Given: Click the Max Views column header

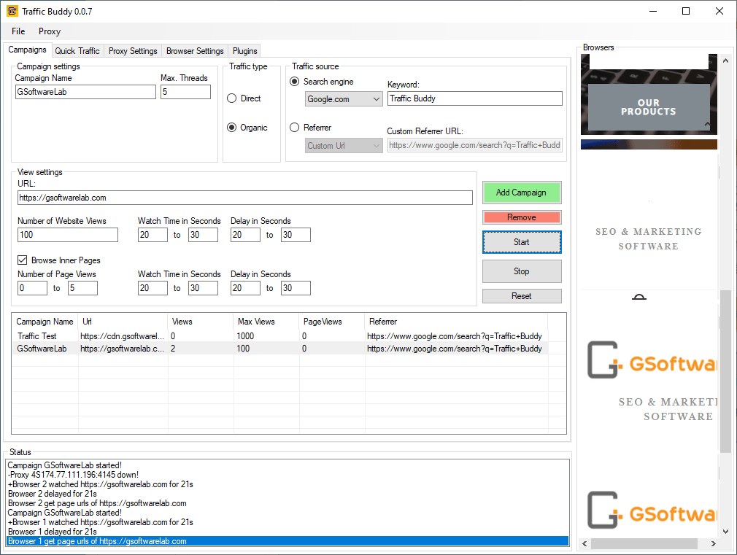Looking at the screenshot, I should pos(266,322).
